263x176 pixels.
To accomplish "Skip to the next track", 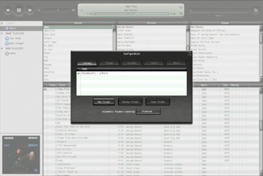I will tap(30, 10).
